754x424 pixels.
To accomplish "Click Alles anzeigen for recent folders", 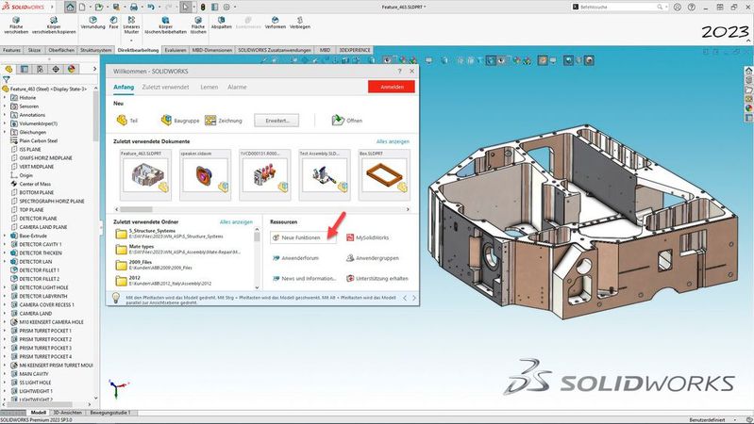I will (236, 221).
